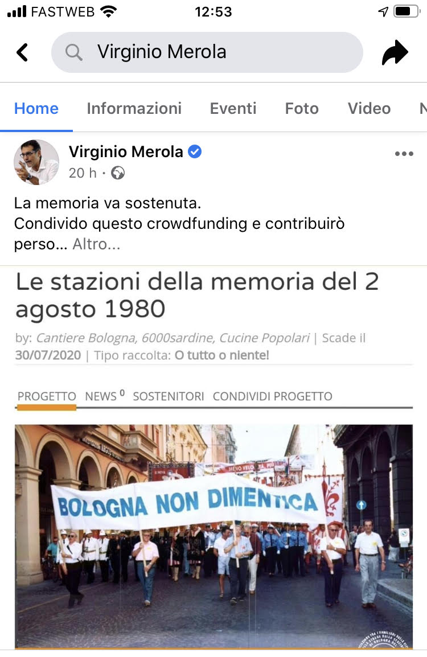This screenshot has height=657, width=427.
Task: Open the Foto tab
Action: click(x=302, y=109)
